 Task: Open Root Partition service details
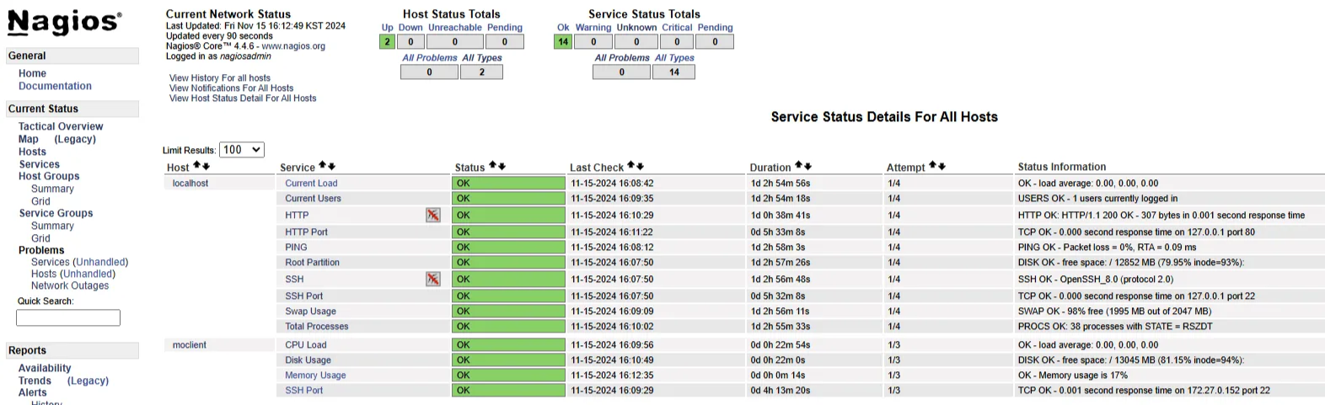[x=312, y=262]
